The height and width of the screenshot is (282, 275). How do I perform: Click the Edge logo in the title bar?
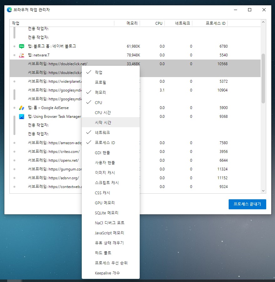click(x=9, y=10)
